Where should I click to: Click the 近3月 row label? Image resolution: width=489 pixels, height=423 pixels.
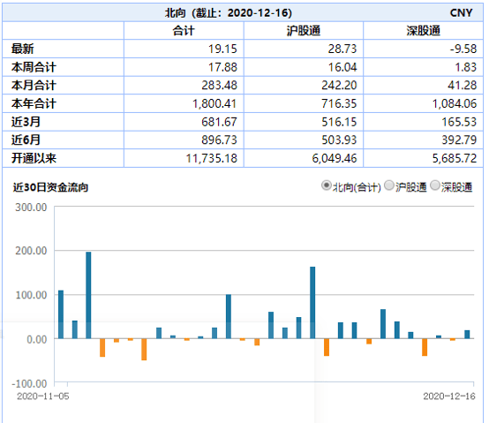[26, 122]
